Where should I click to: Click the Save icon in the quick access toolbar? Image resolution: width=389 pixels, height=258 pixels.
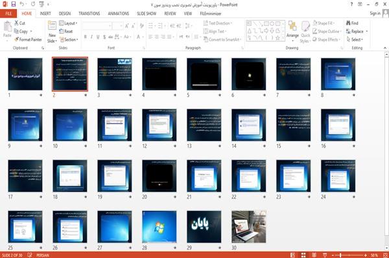(14, 4)
